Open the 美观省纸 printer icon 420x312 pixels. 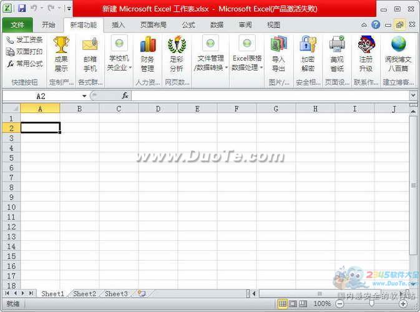click(x=337, y=44)
